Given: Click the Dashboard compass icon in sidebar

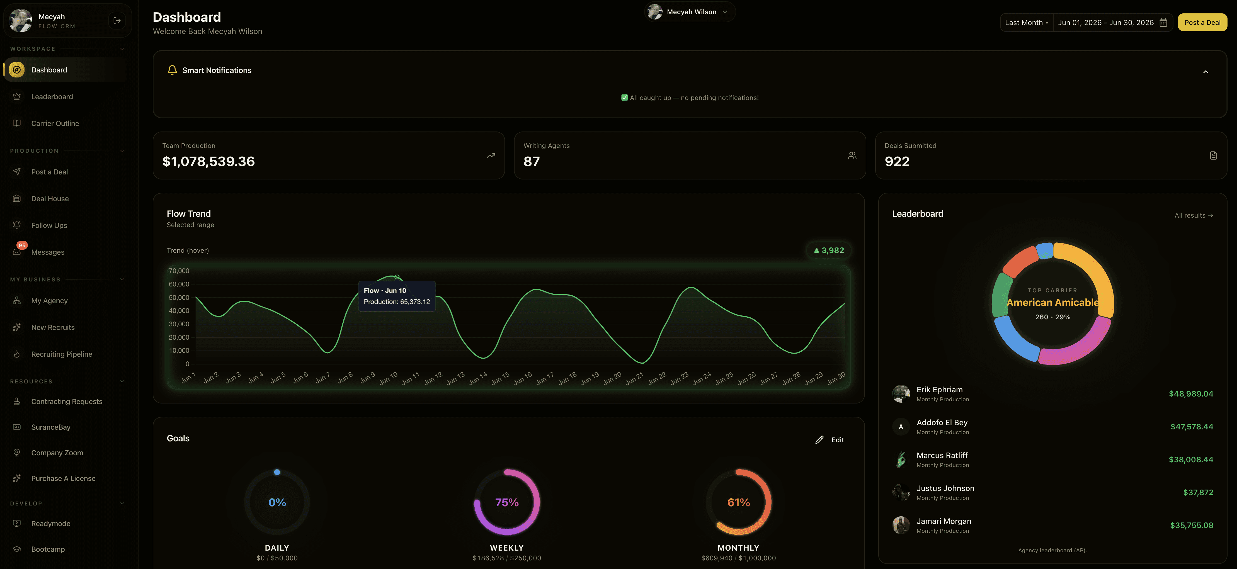Looking at the screenshot, I should click(17, 70).
